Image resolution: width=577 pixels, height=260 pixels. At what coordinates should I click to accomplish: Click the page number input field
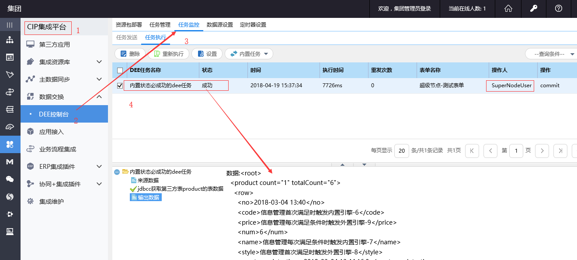point(516,151)
